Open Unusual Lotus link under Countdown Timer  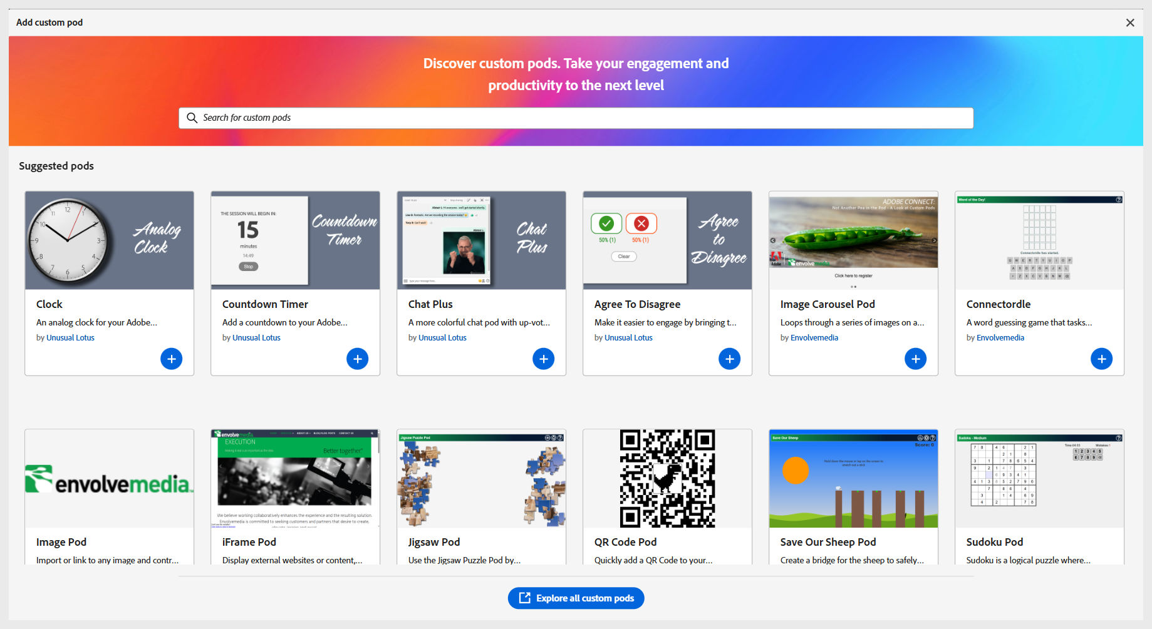tap(256, 337)
